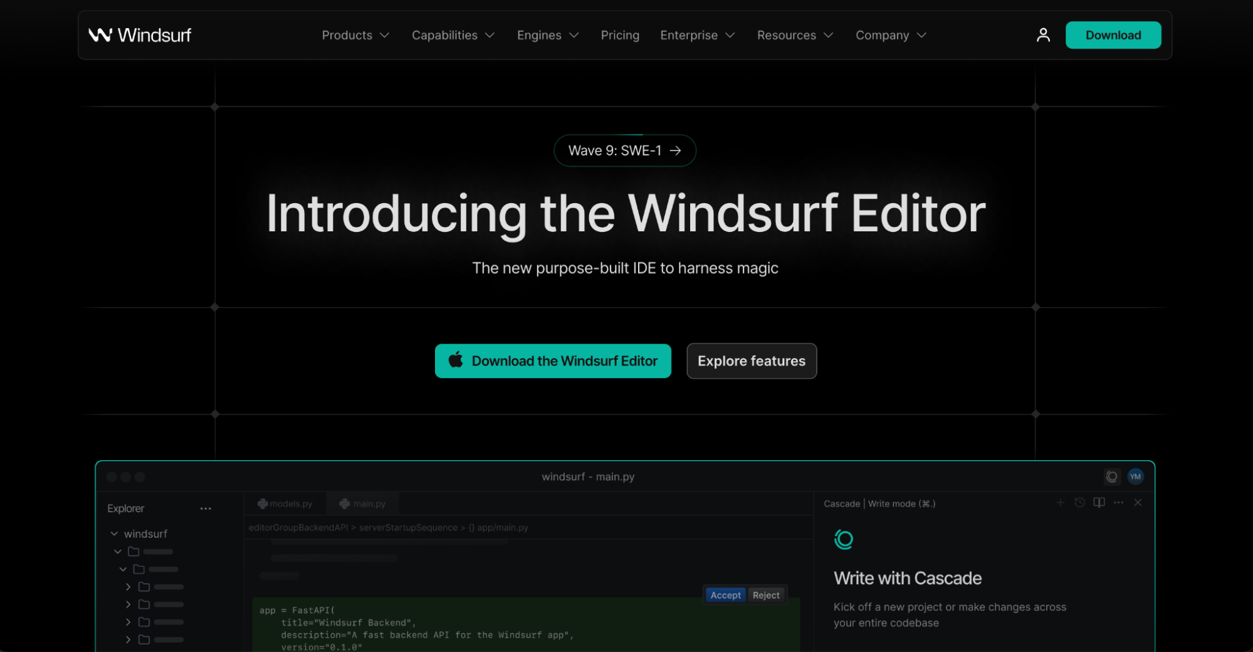
Task: Click the YM user avatar
Action: [x=1135, y=476]
